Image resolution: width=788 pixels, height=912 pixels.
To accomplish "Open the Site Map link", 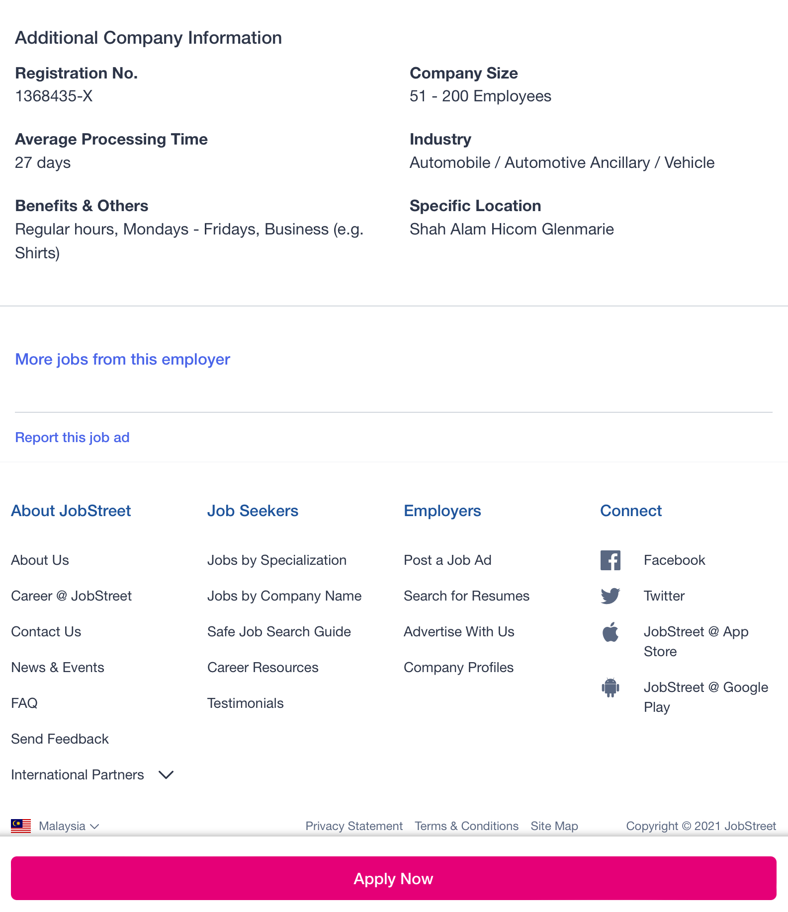I will click(x=554, y=826).
